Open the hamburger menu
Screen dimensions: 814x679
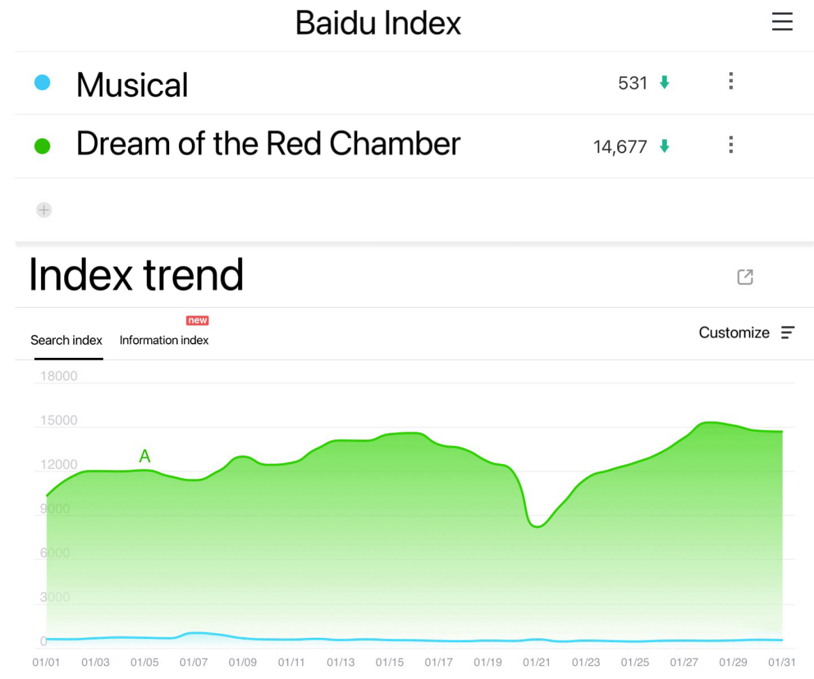click(x=782, y=22)
